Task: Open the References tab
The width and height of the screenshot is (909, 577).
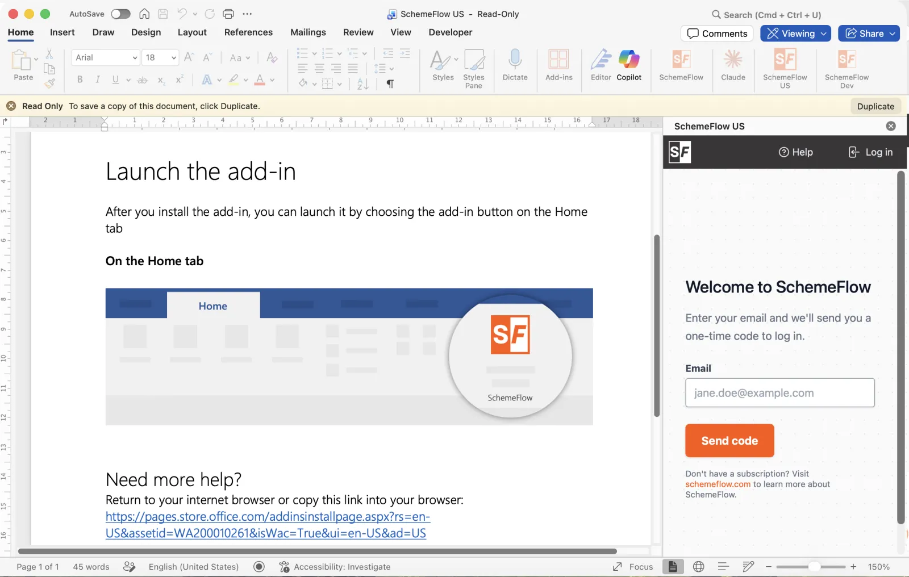Action: pos(248,32)
